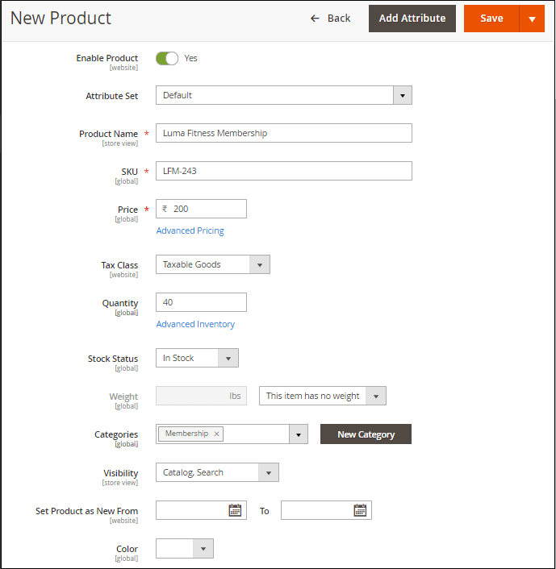Viewport: 556px width, 569px height.
Task: Click the Save button
Action: [491, 19]
